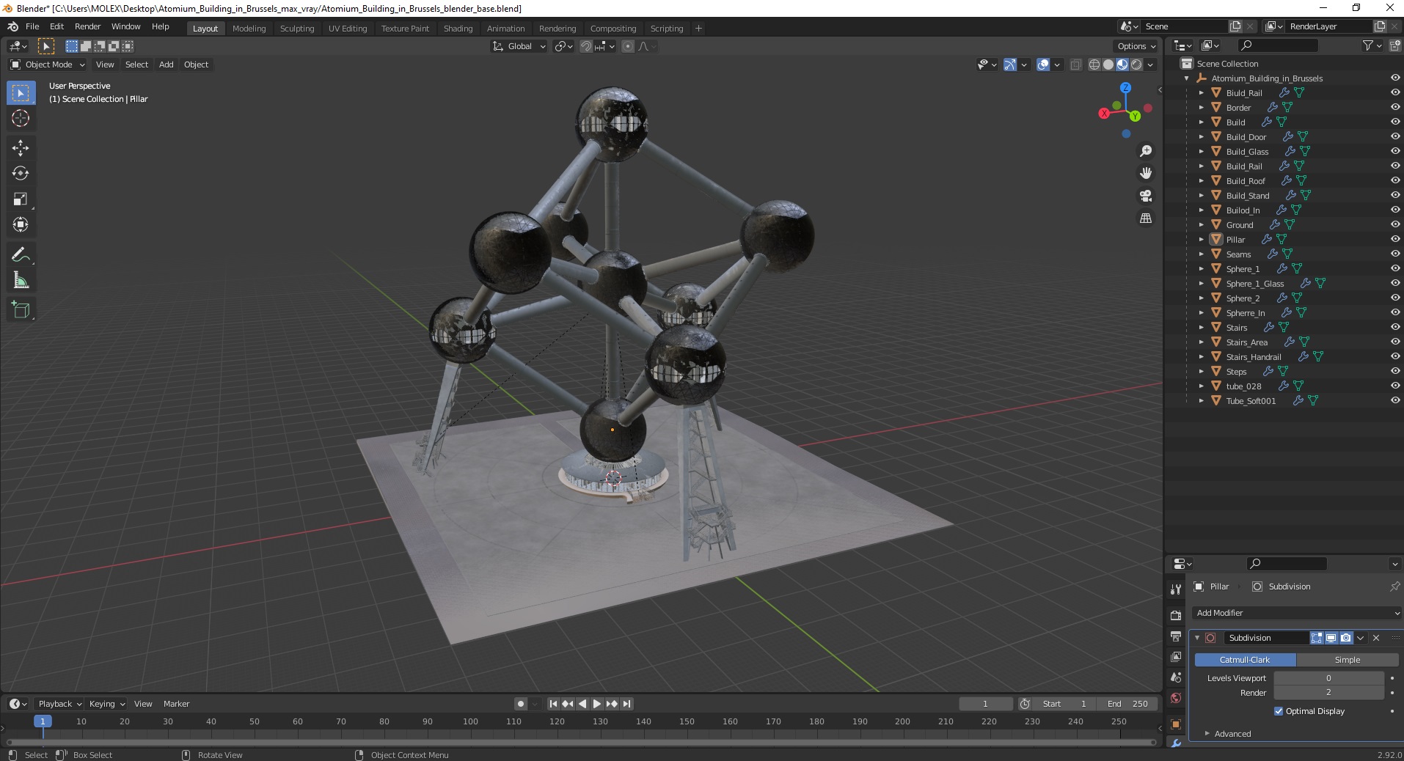Open the Object properties tab icon
This screenshot has width=1404, height=761.
1176,724
